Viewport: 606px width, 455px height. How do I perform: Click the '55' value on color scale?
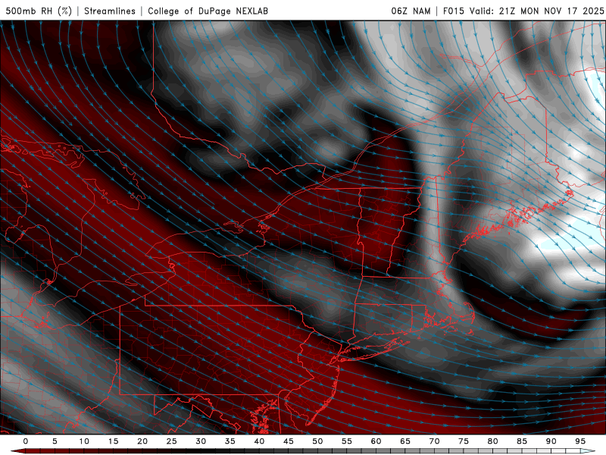(347, 441)
